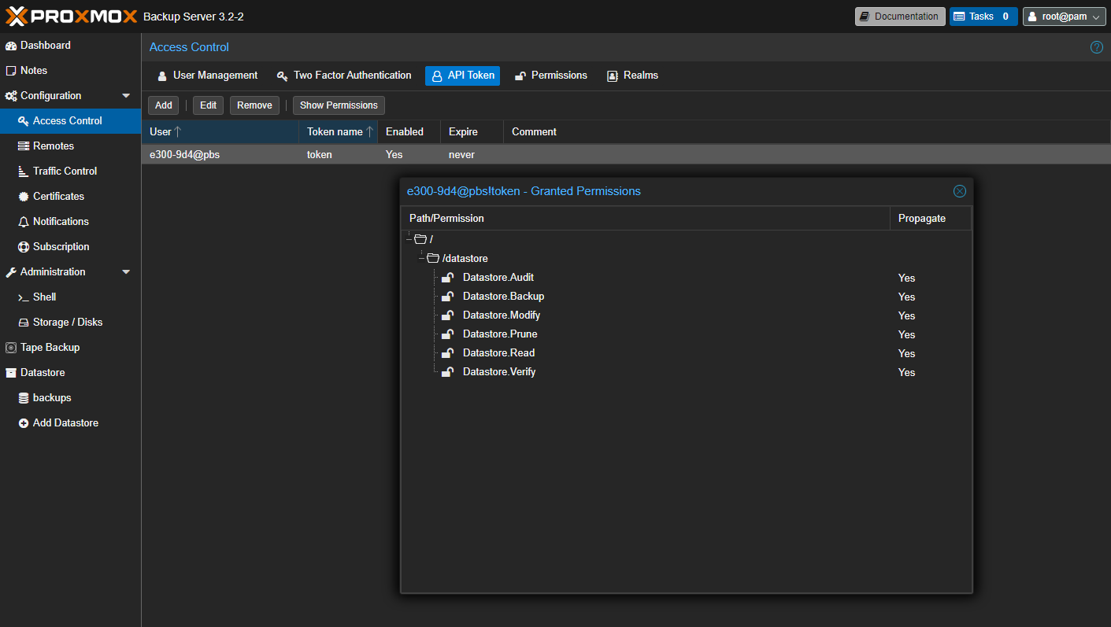The width and height of the screenshot is (1111, 627).
Task: Close the Granted Permissions dialog
Action: [959, 191]
